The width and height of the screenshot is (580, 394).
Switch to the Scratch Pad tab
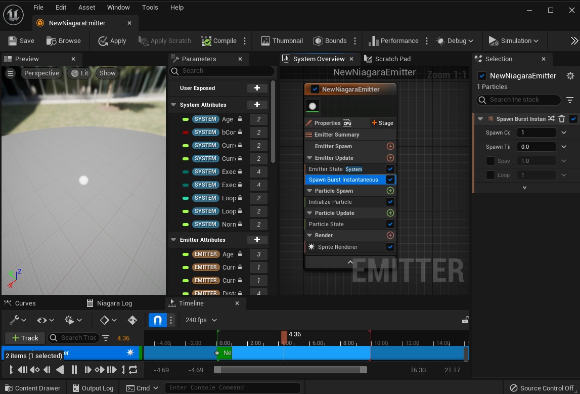[x=388, y=59]
